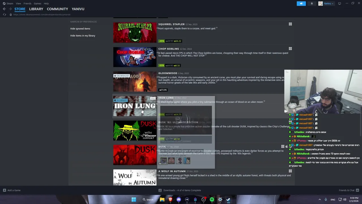Reload the store page
This screenshot has height=204, width=362.
(x=5, y=14)
